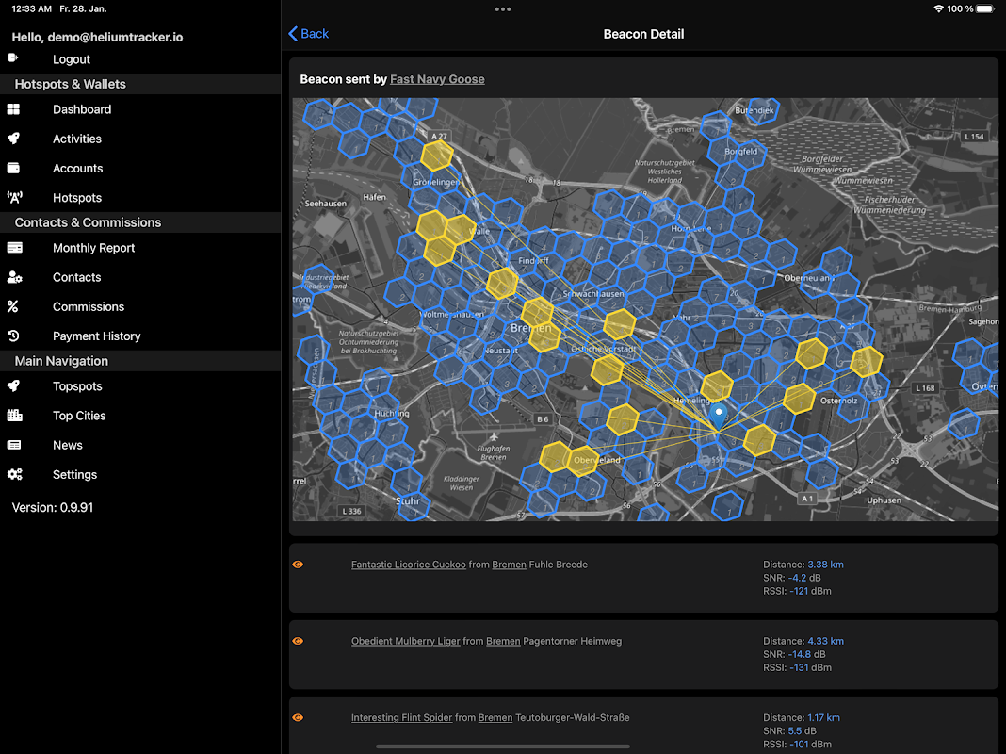Click the Settings gears icon
Image resolution: width=1006 pixels, height=754 pixels.
click(15, 474)
